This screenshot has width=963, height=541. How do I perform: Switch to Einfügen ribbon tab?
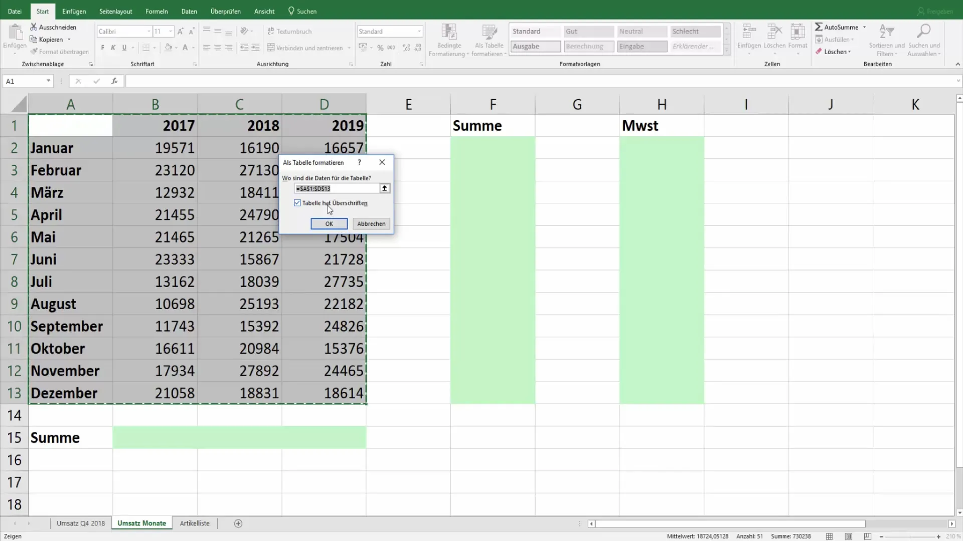(x=74, y=11)
